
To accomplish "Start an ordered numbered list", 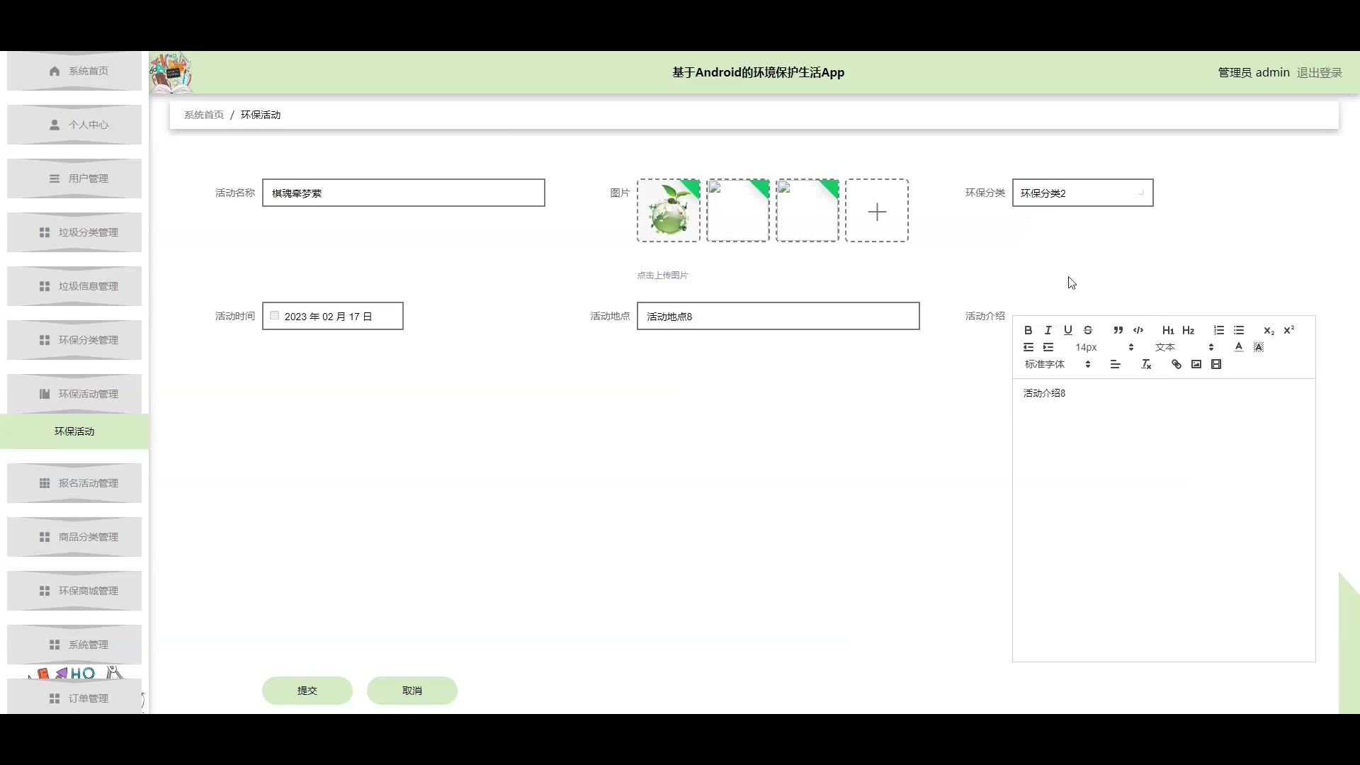I will pyautogui.click(x=1218, y=331).
